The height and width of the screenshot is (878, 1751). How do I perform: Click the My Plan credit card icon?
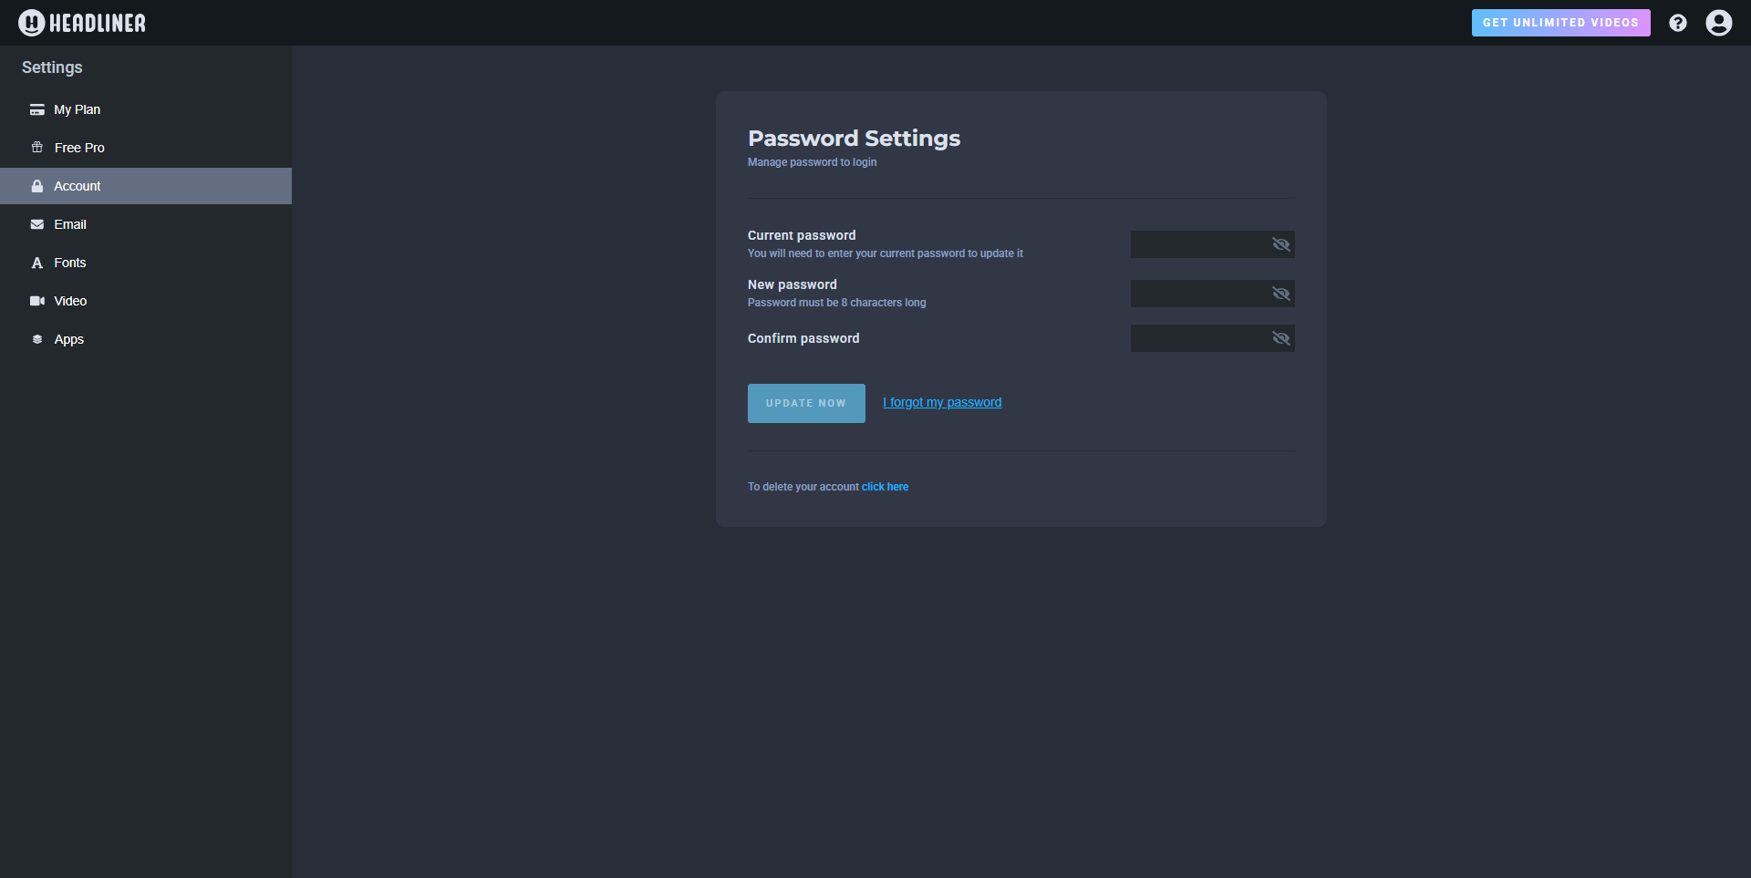37,109
